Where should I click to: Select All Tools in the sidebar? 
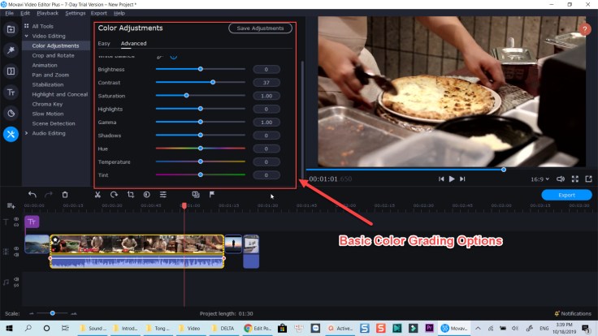point(42,26)
